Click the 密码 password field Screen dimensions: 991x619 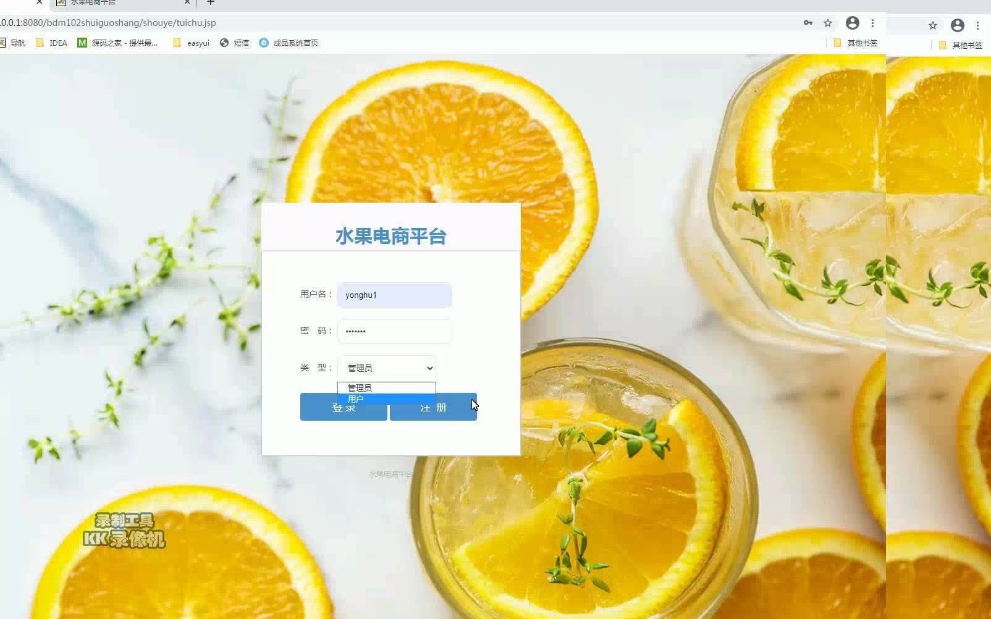395,331
